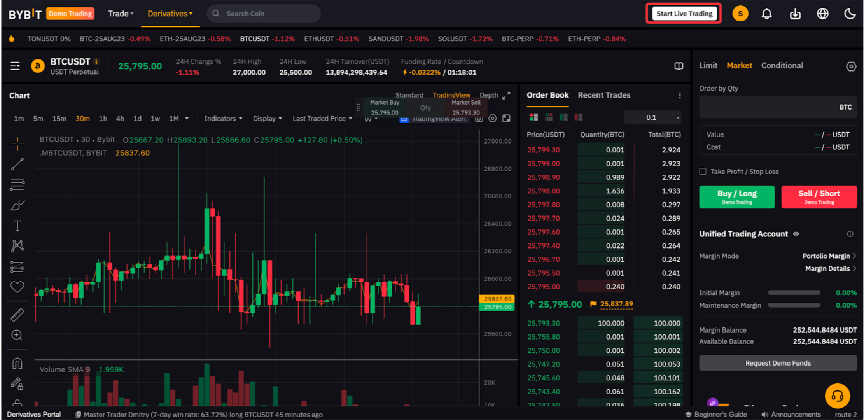The width and height of the screenshot is (864, 420).
Task: Click the notifications bell icon
Action: click(766, 14)
